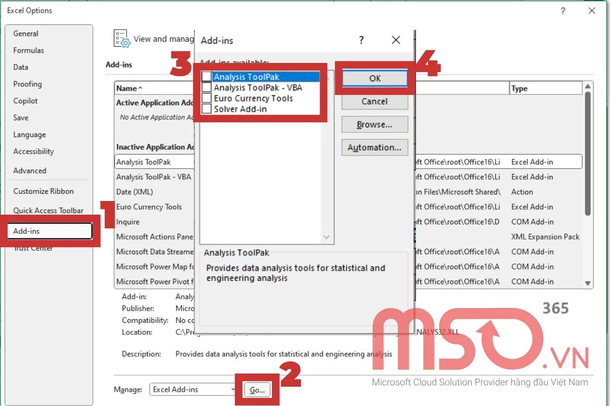Open the Automation add-ins dialog
This screenshot has width=610, height=406.
(375, 147)
